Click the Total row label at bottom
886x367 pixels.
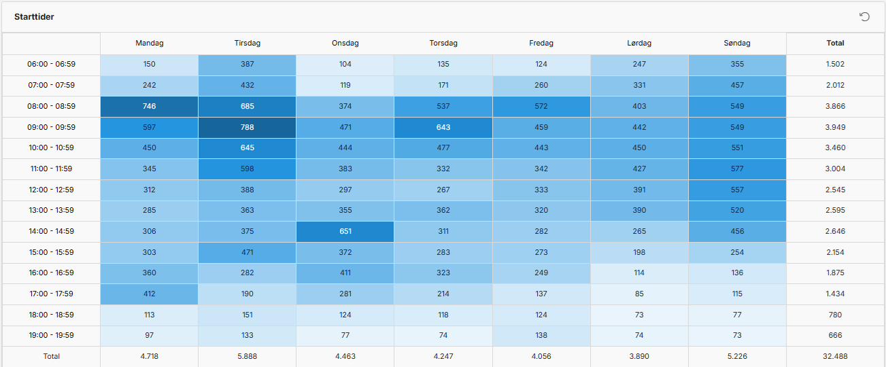[51, 356]
